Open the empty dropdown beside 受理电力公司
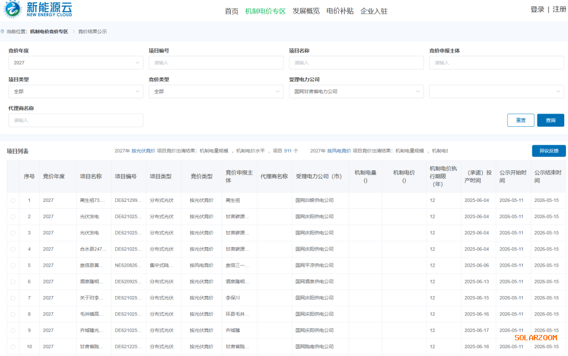Screen dimensions: 568x356 pyautogui.click(x=496, y=91)
